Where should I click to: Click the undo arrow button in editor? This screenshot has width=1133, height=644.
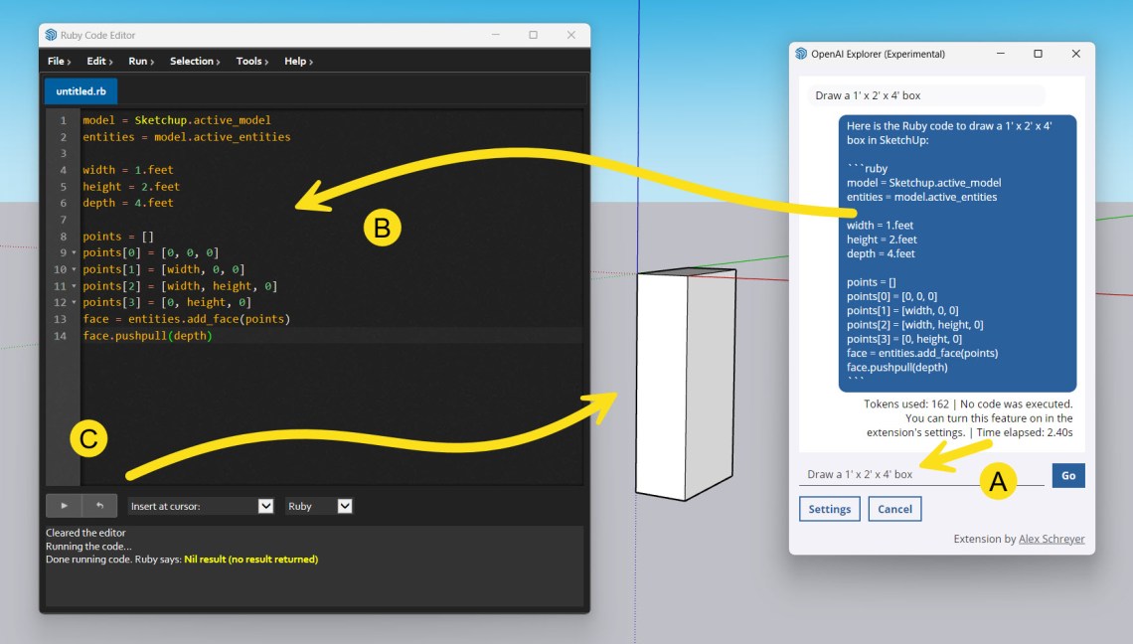click(99, 506)
